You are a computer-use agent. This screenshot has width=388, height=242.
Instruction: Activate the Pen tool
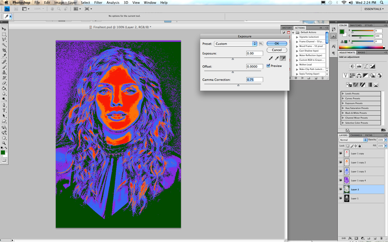[4, 105]
